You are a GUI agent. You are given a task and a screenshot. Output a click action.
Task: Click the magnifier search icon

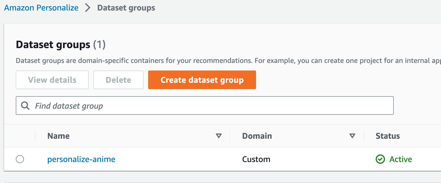pyautogui.click(x=25, y=105)
